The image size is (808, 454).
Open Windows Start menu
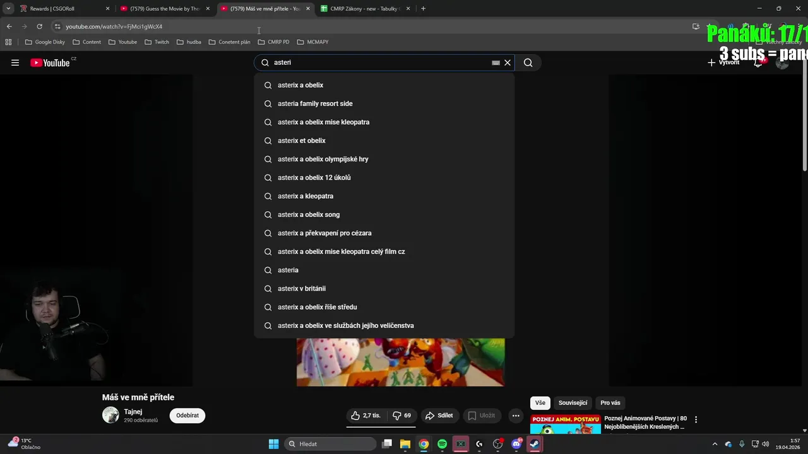273,444
